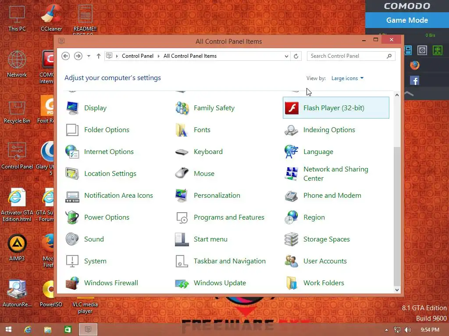Click the Fonts folder icon

[182, 129]
